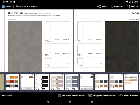Screen dimensions: 140x105
Task: Tap the Share icon
Action: coord(99,6)
